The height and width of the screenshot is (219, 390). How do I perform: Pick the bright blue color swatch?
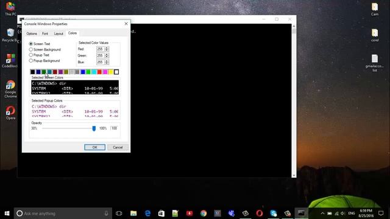pyautogui.click(x=83, y=72)
